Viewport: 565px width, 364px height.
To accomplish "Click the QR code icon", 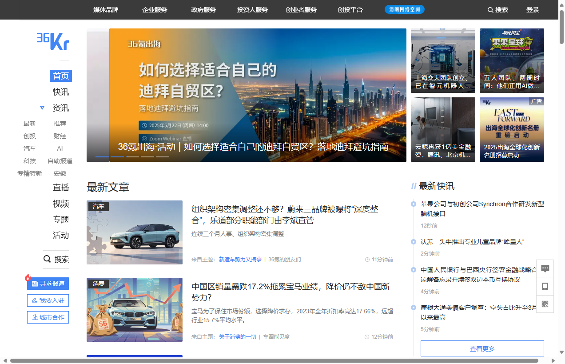I will click(545, 304).
